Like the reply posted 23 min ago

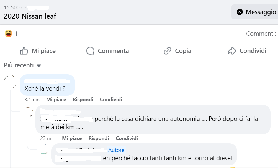[x=72, y=138]
